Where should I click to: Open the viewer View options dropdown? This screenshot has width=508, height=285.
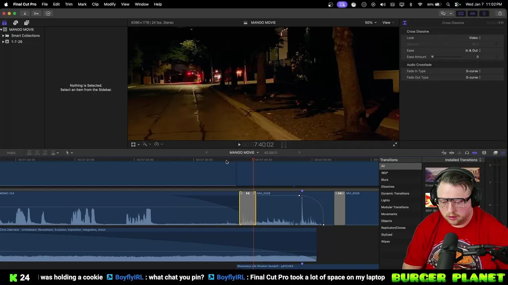tap(388, 23)
